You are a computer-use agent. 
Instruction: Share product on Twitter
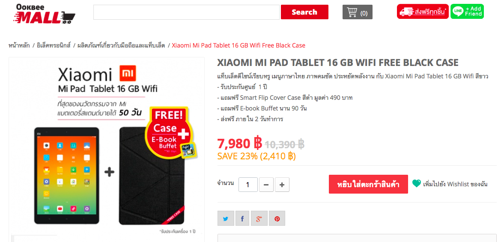[x=226, y=219]
